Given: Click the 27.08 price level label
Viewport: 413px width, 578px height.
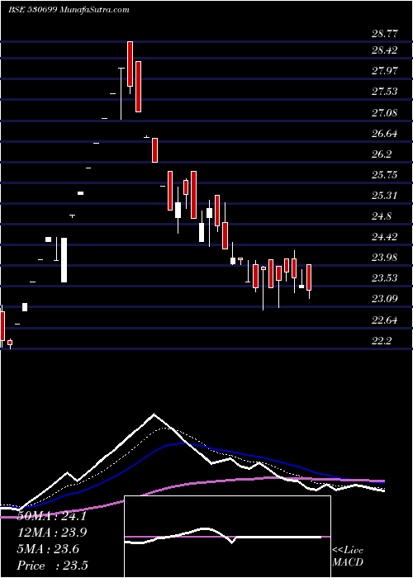Looking at the screenshot, I should pos(385,112).
